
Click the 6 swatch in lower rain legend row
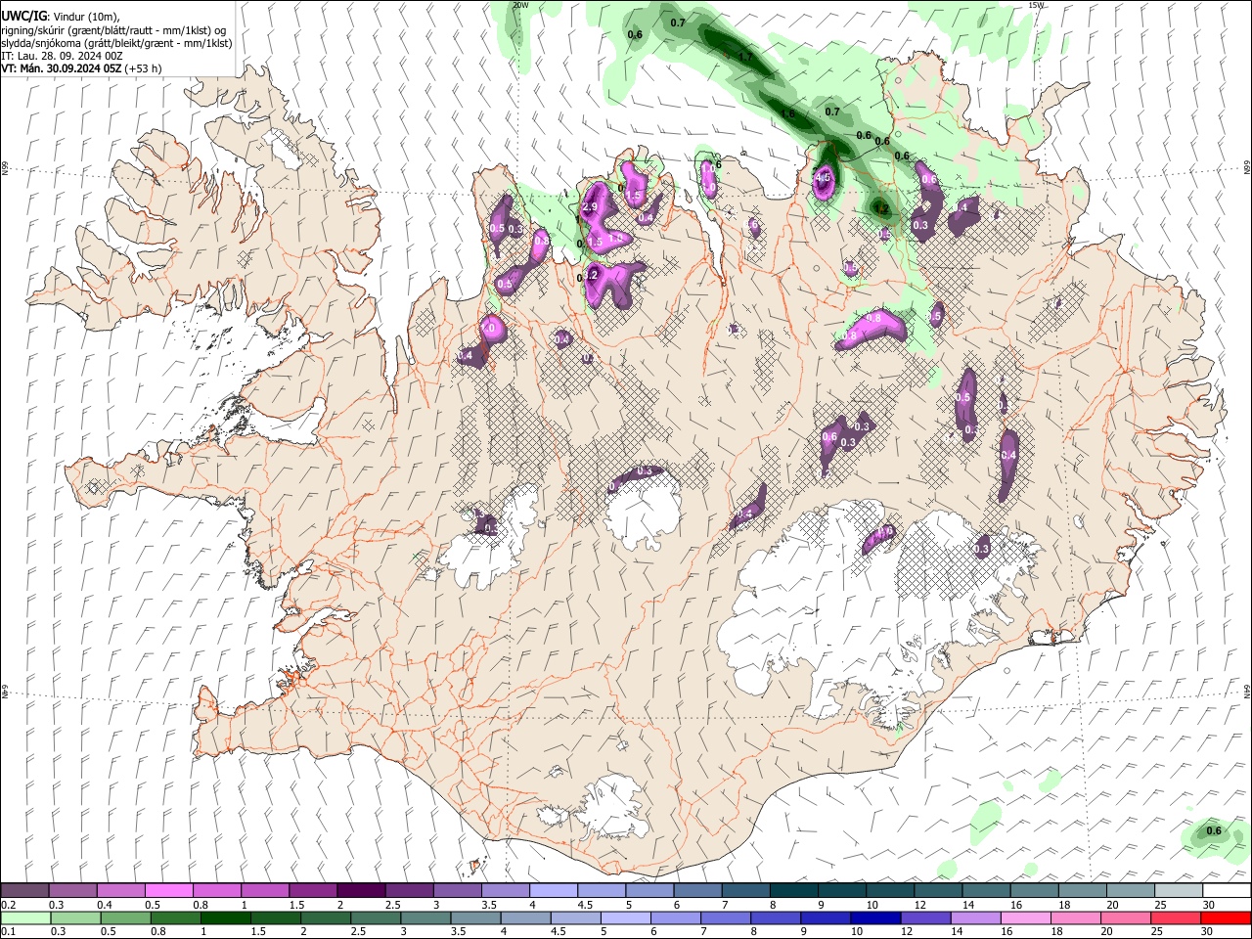pyautogui.click(x=675, y=917)
